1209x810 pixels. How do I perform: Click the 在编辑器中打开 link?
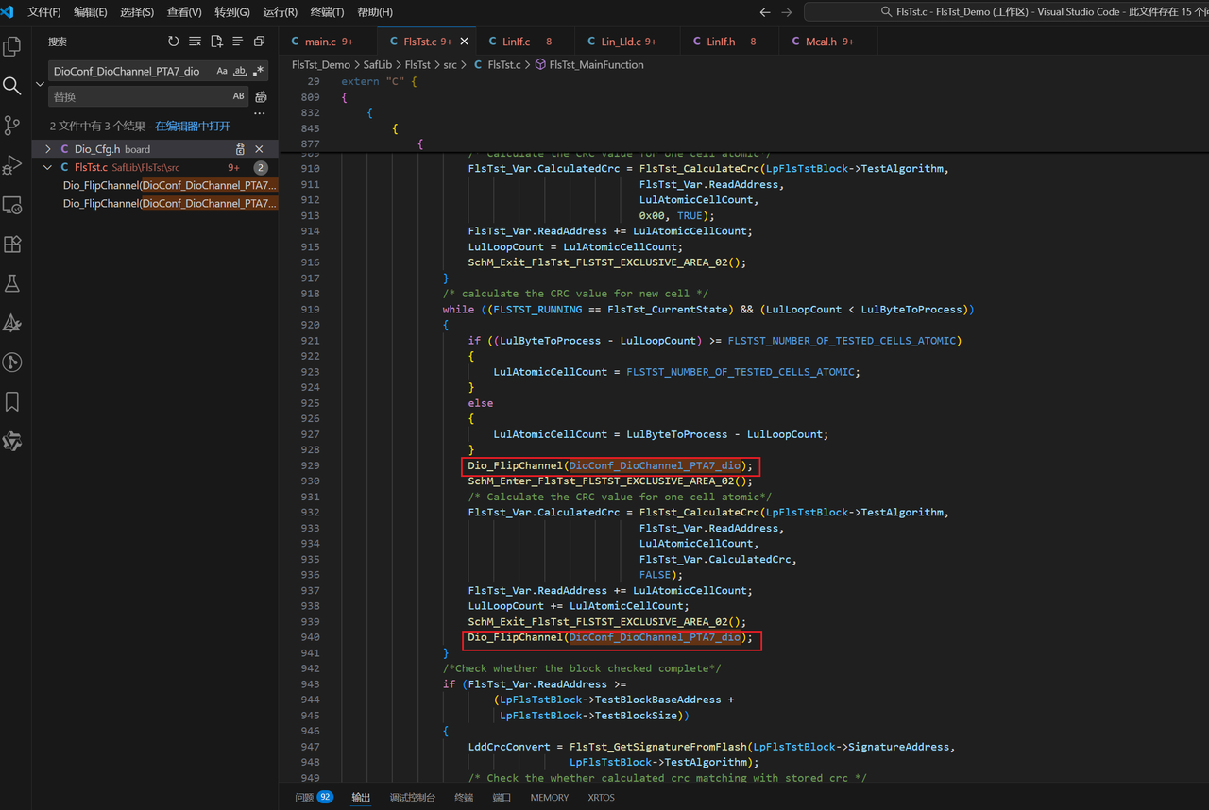pyautogui.click(x=193, y=126)
